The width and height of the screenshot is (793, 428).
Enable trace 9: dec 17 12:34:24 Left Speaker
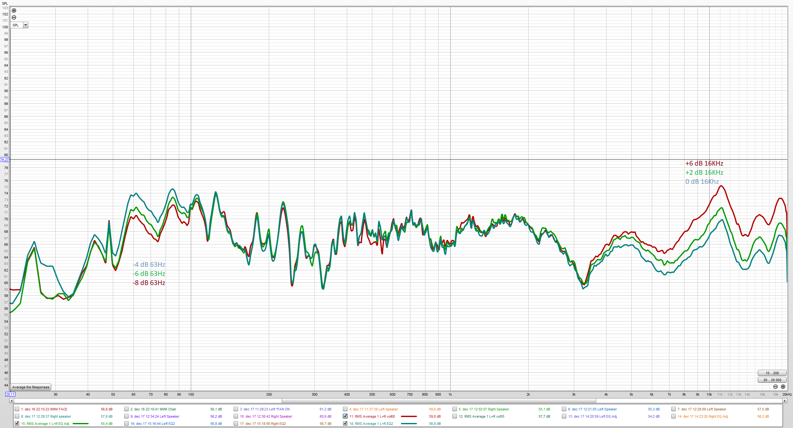(x=126, y=416)
